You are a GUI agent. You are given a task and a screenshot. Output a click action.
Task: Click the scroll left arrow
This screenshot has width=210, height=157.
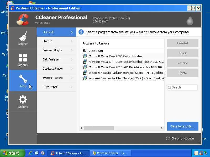(81, 128)
